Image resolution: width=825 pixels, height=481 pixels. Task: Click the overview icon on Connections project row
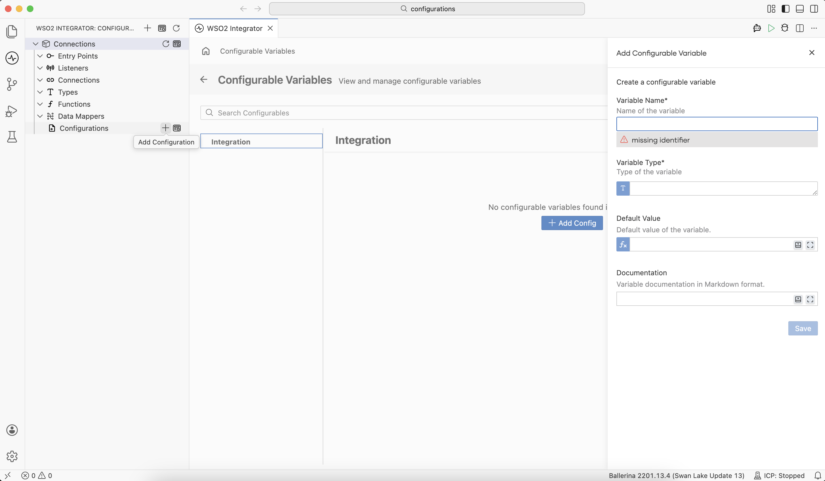pos(177,44)
